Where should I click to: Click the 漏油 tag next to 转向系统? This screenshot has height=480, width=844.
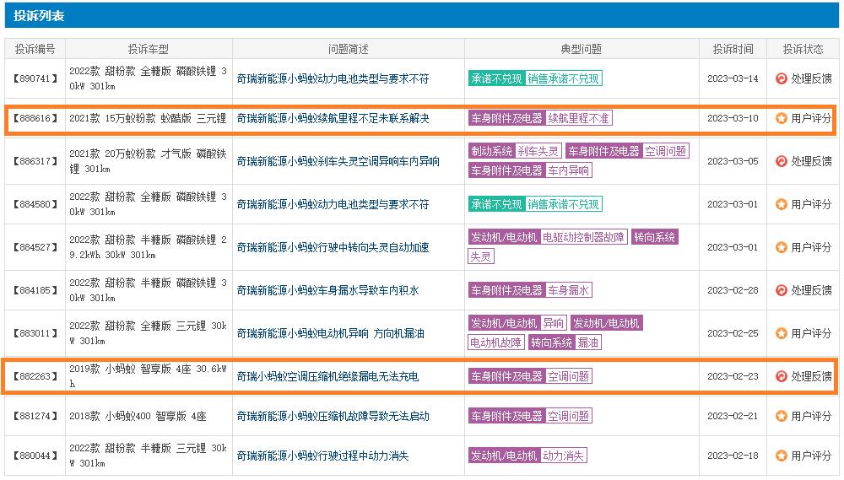tap(587, 342)
